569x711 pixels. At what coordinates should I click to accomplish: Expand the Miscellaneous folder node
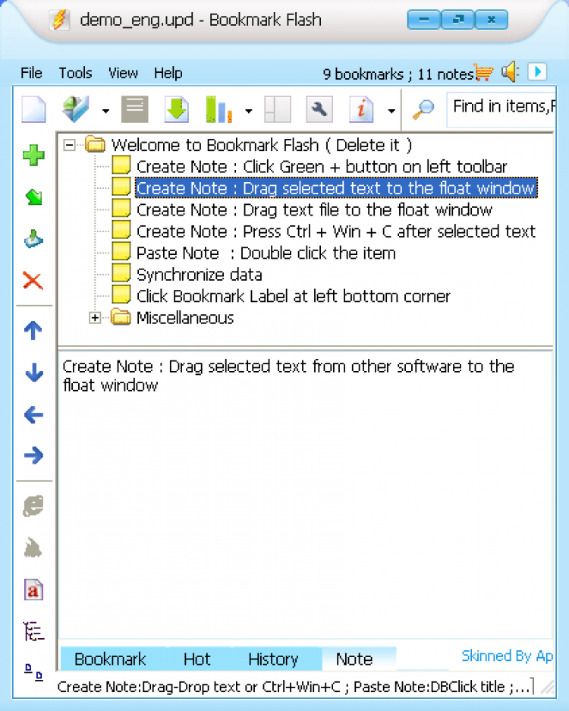pos(95,318)
